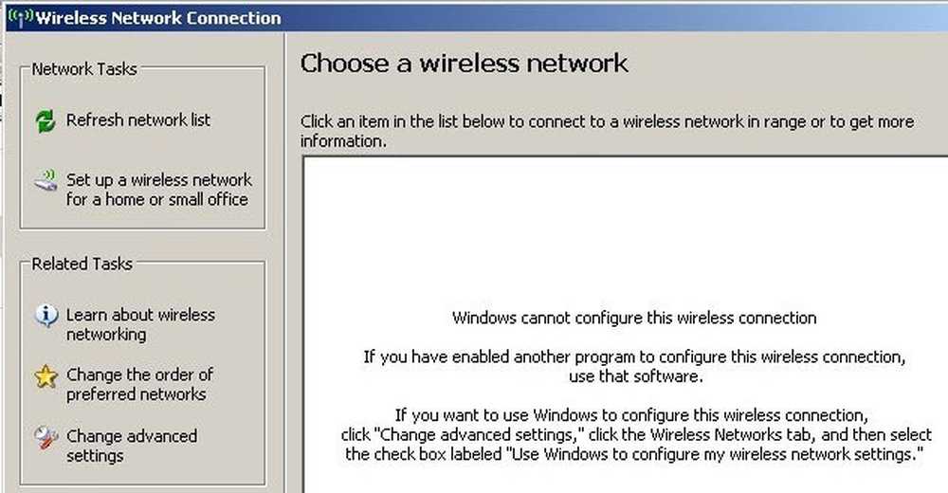Click the 'Use Windows to configure' instruction paragraph
This screenshot has width=948, height=493.
click(634, 434)
